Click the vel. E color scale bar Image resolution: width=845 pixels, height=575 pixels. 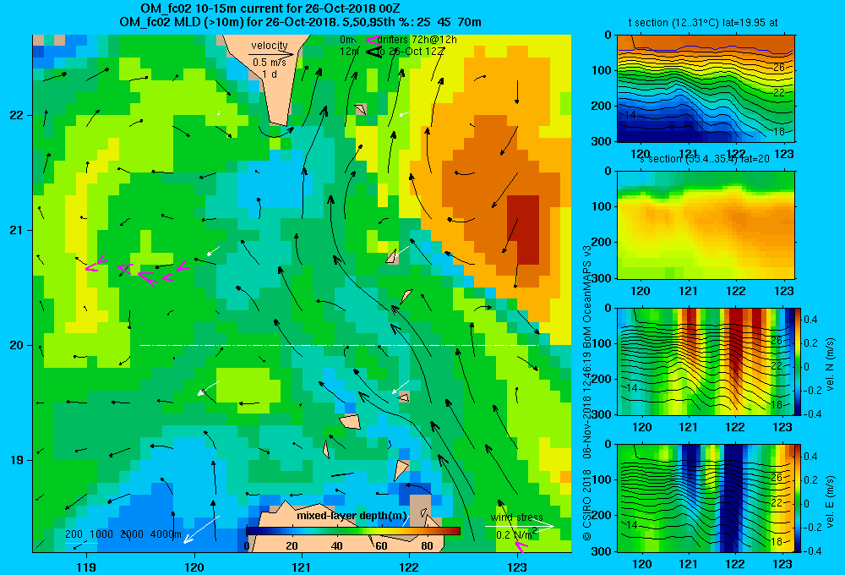pyautogui.click(x=799, y=498)
